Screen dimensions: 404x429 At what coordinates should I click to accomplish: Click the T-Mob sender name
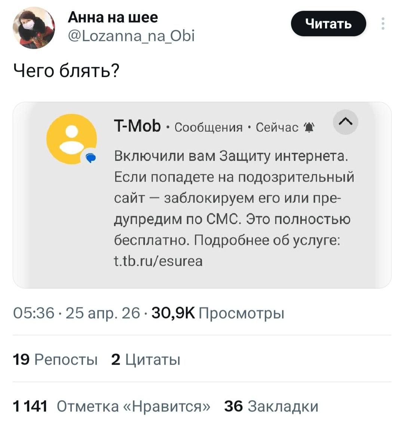[137, 127]
